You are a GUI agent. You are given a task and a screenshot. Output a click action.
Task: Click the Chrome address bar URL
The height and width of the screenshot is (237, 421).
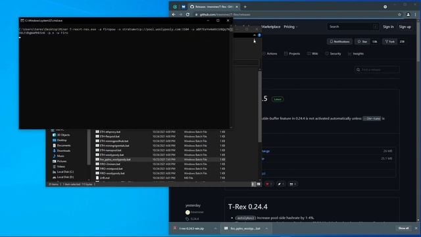pyautogui.click(x=225, y=14)
